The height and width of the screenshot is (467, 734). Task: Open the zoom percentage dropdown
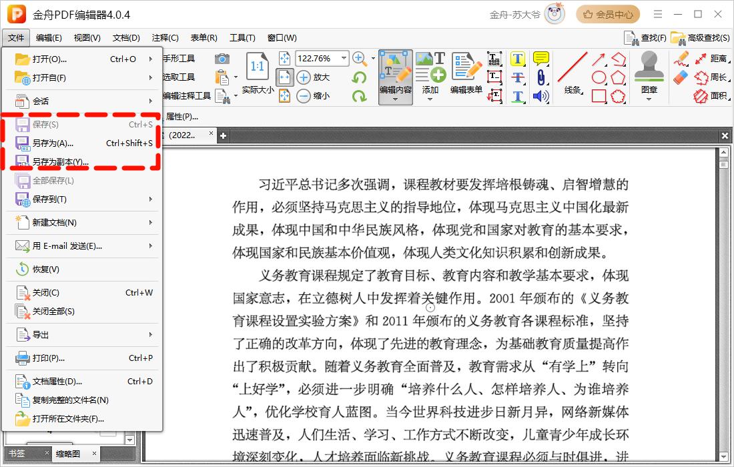click(344, 58)
